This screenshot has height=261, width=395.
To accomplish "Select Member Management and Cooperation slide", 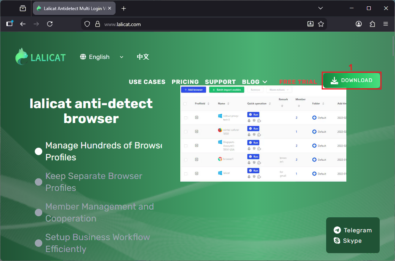I will (x=94, y=213).
